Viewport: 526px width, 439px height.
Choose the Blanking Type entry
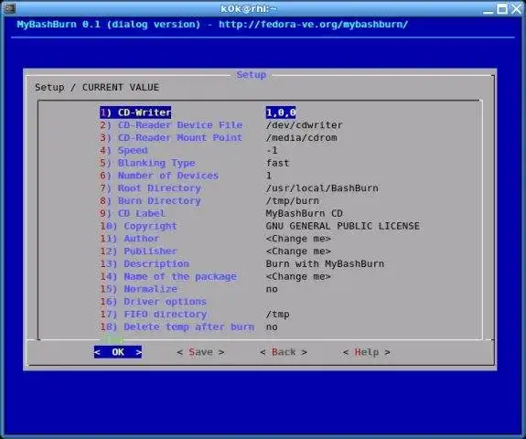(147, 163)
